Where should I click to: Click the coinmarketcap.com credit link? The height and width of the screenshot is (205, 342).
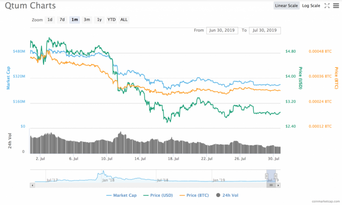tap(326, 202)
